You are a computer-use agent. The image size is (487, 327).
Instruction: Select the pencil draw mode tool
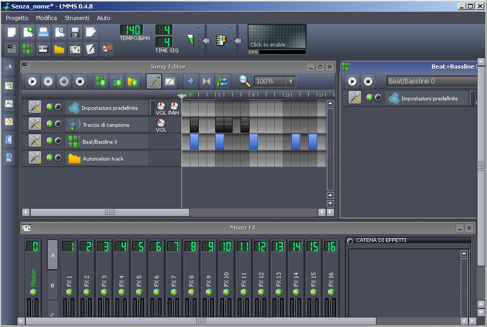click(x=154, y=81)
